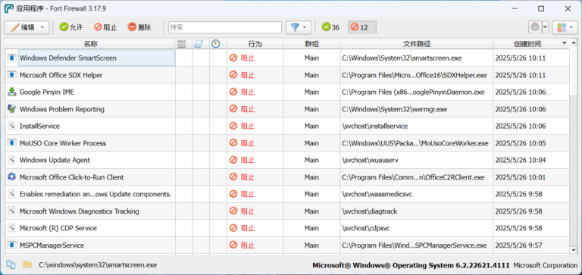Click the Fort Firewall app icon in title bar

[x=8, y=8]
